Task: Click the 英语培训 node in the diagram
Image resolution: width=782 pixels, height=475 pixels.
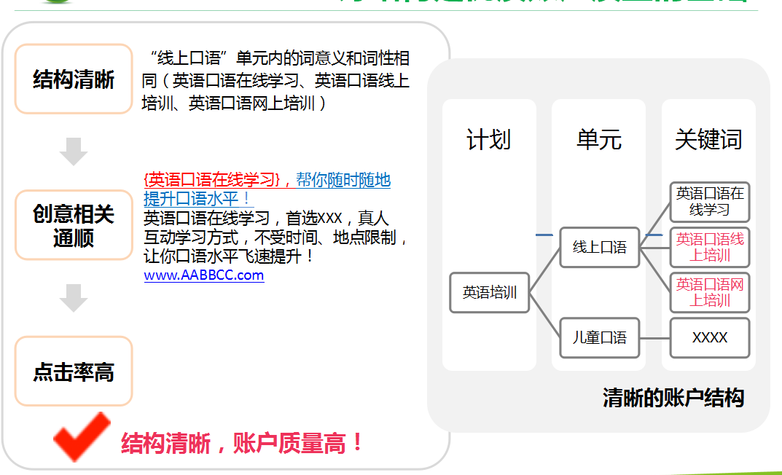Action: 489,292
